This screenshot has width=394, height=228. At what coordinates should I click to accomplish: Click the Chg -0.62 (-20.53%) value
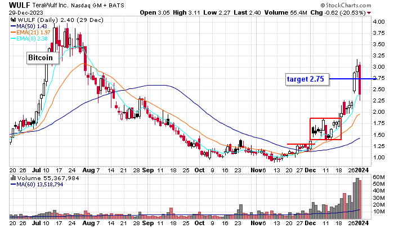point(338,12)
